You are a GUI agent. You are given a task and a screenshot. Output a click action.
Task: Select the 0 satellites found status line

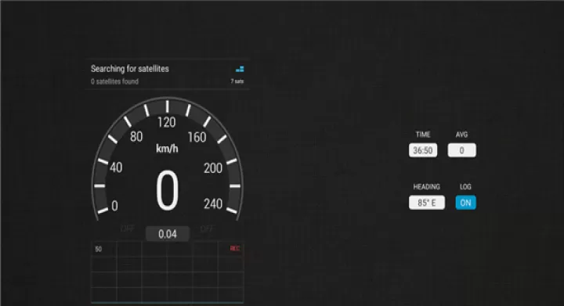tap(114, 81)
